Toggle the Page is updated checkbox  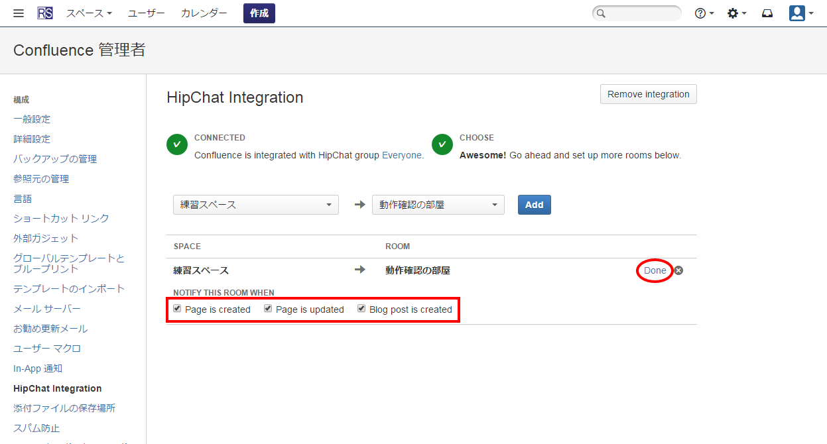pyautogui.click(x=268, y=309)
